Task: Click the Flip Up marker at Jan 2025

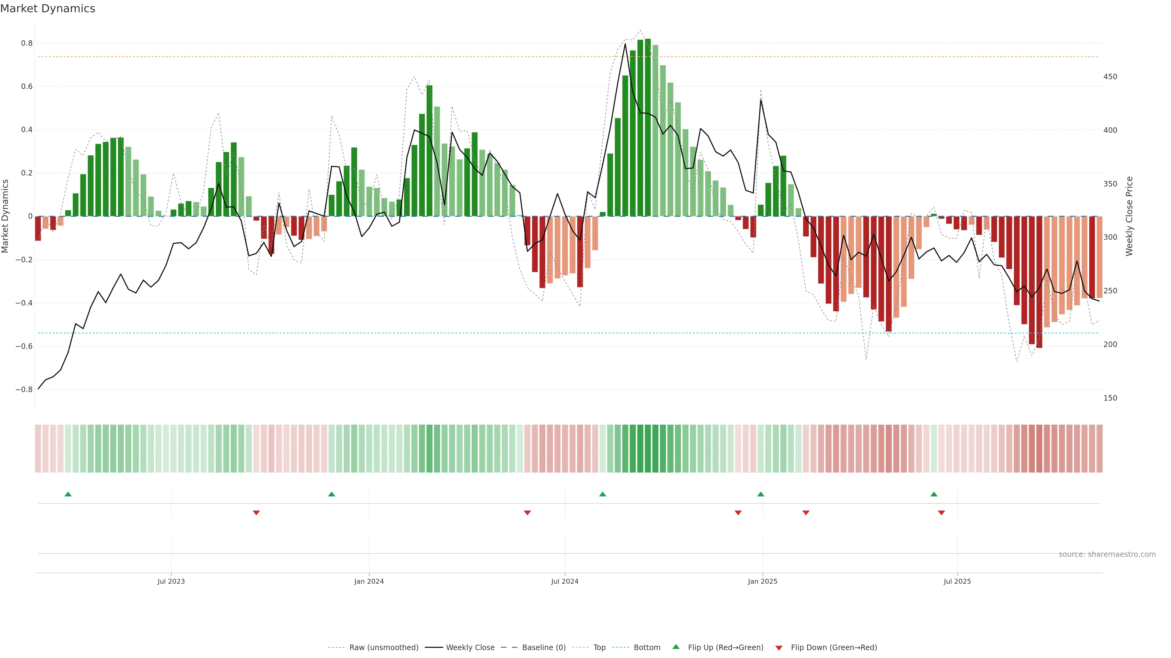Action: coord(761,494)
